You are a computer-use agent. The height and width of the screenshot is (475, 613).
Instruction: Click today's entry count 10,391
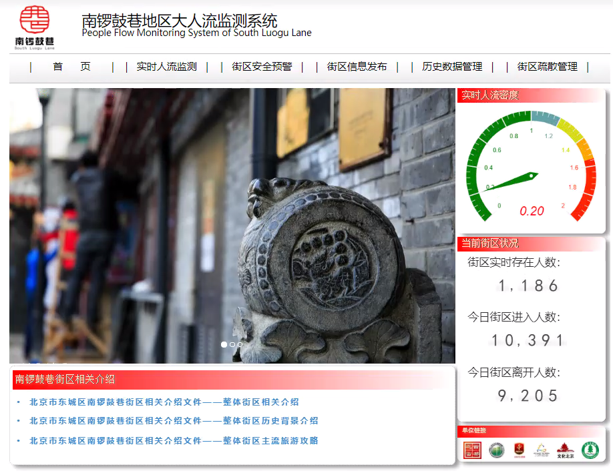(x=528, y=340)
